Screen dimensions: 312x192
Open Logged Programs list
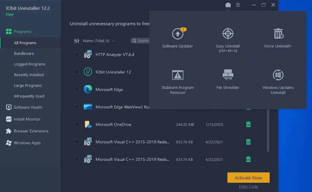pyautogui.click(x=30, y=64)
